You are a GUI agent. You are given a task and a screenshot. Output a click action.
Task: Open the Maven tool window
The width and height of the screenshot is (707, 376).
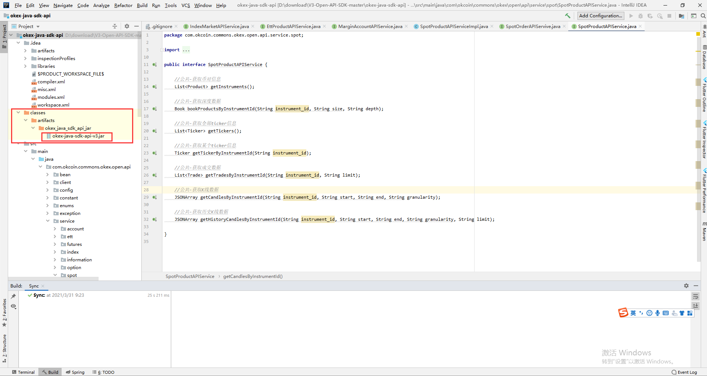(704, 232)
